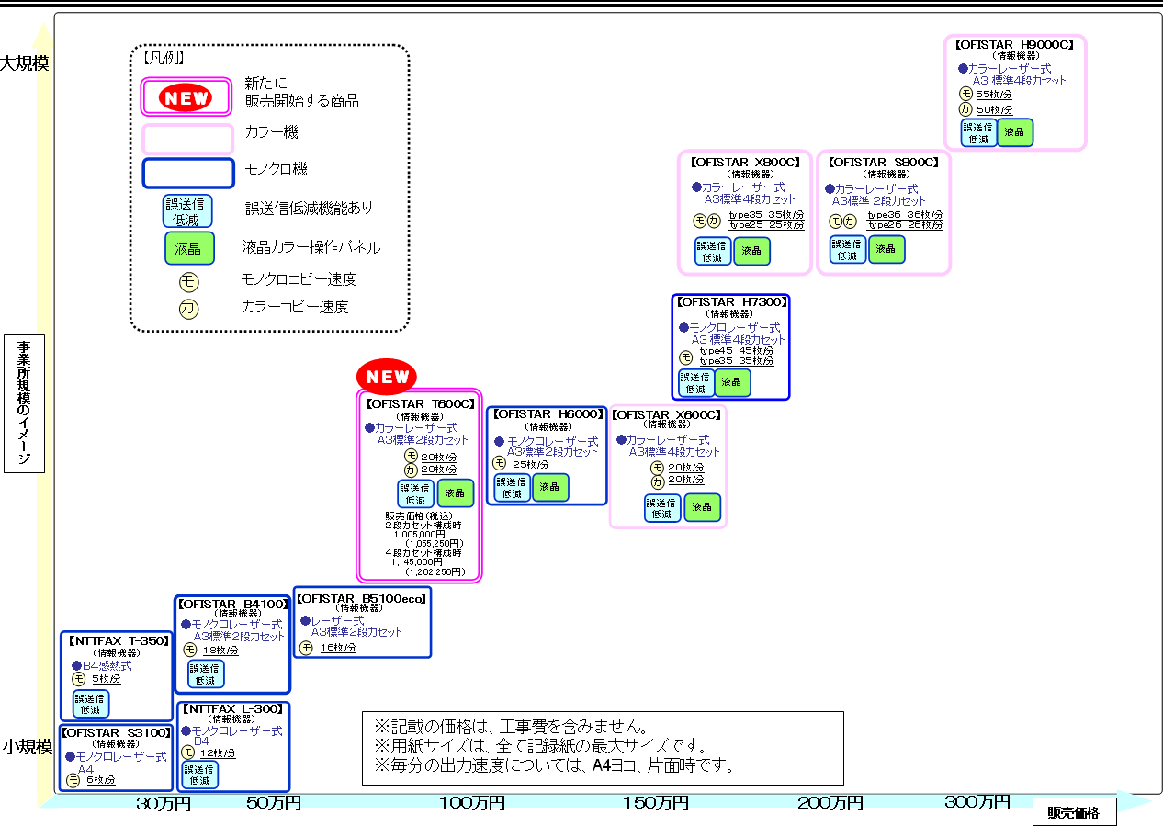Click the カ circle icon in the legend

[x=187, y=309]
